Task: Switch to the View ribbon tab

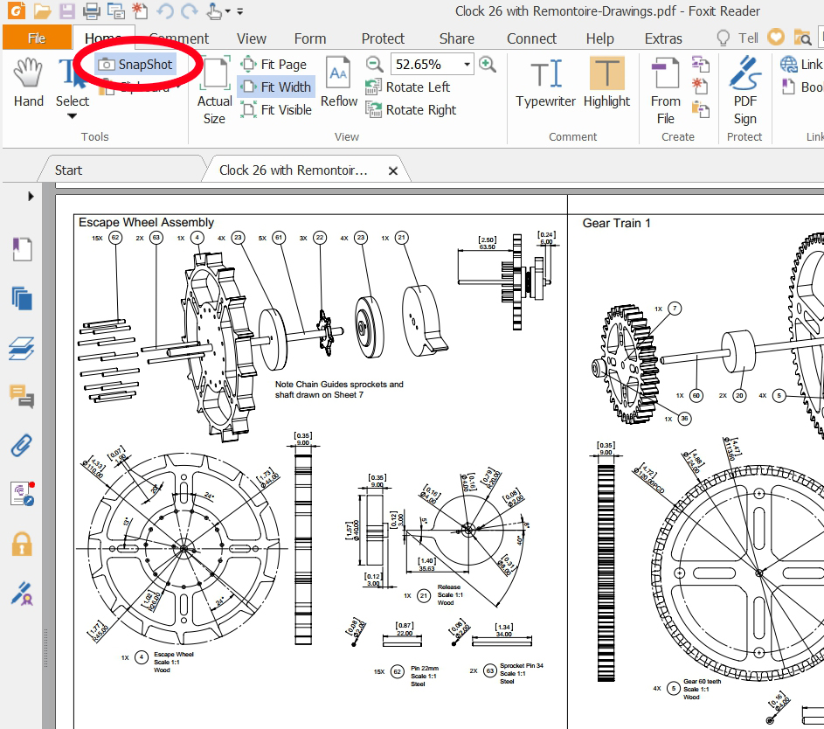Action: (251, 38)
